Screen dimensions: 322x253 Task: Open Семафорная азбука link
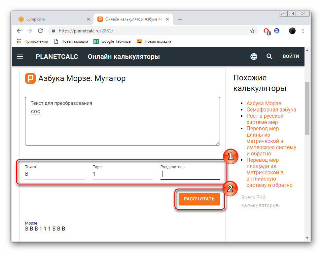(271, 110)
